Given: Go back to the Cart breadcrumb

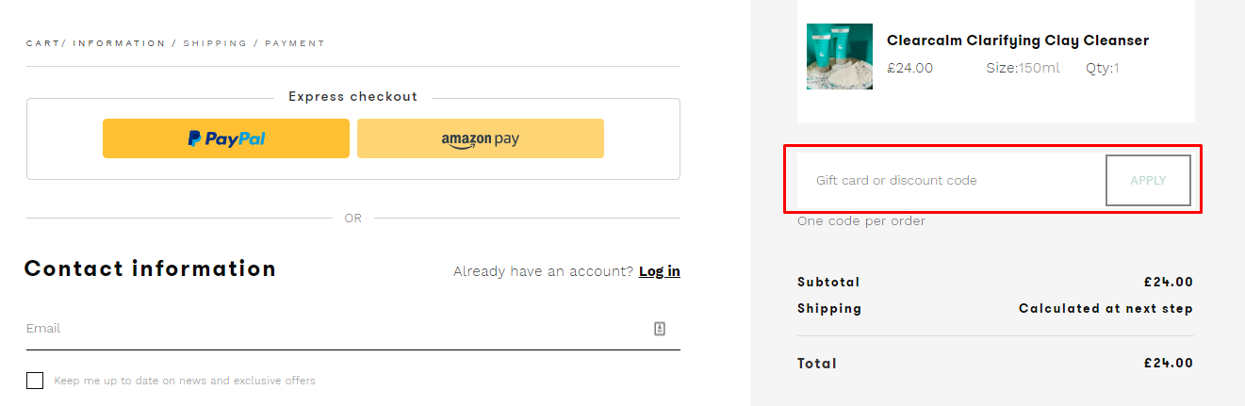Looking at the screenshot, I should tap(42, 43).
